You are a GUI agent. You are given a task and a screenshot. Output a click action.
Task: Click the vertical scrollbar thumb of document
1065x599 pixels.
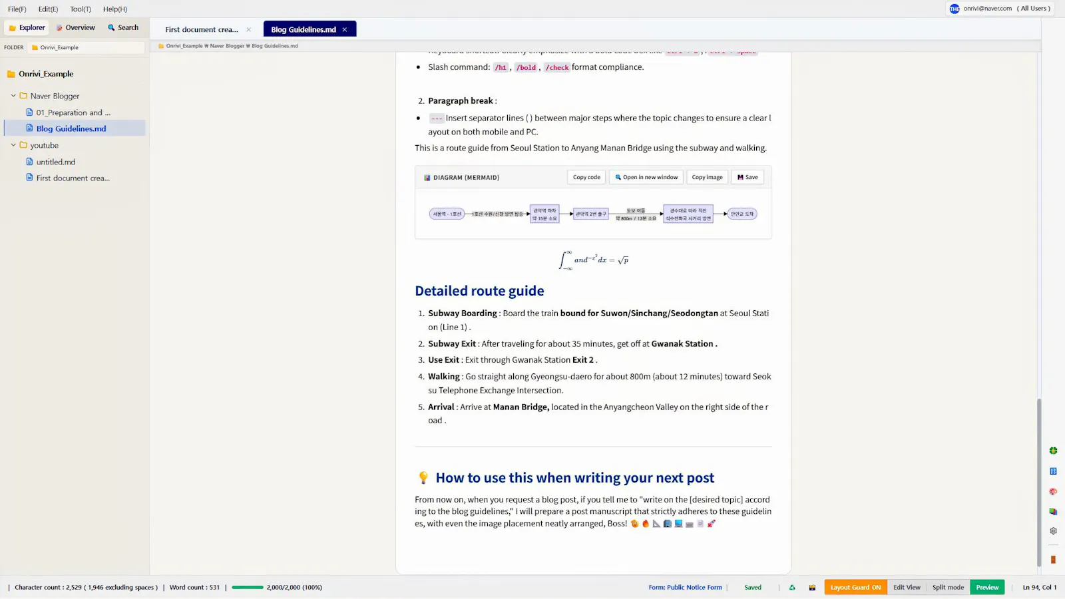(1038, 483)
